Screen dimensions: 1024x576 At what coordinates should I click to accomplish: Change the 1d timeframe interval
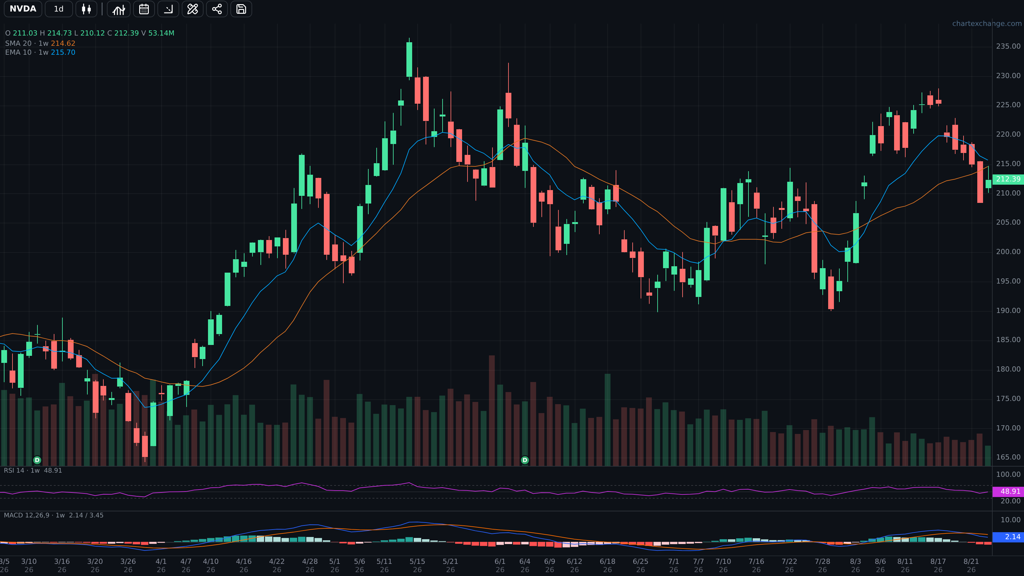click(x=59, y=9)
